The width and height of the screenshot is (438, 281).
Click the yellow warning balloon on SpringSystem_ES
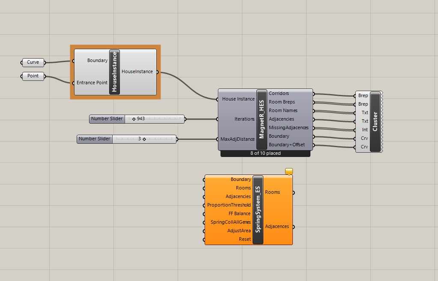(289, 171)
